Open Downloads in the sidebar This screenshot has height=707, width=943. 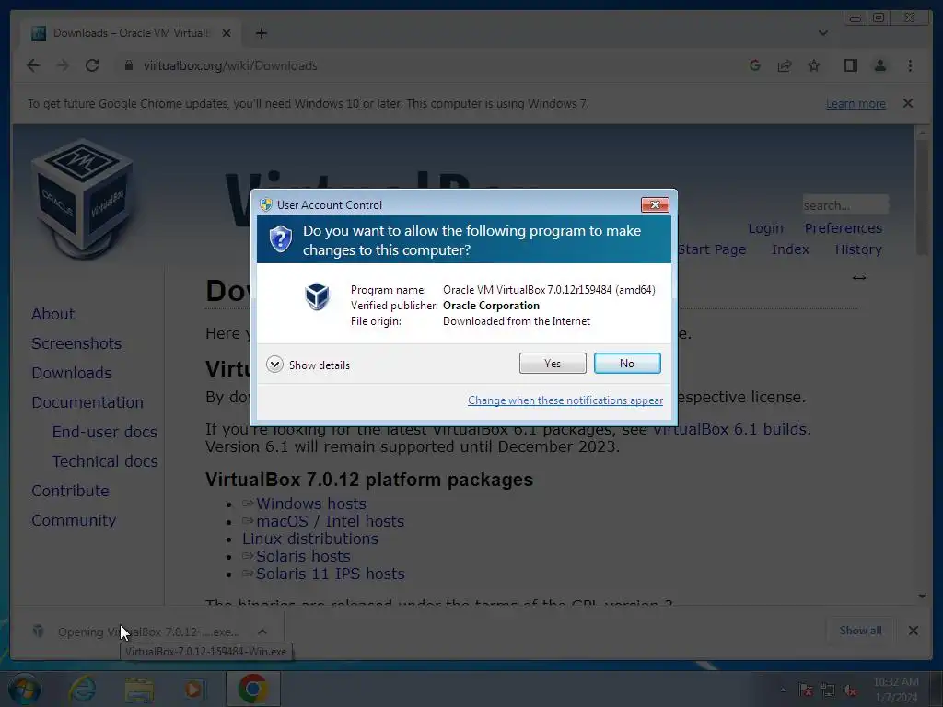tap(72, 373)
